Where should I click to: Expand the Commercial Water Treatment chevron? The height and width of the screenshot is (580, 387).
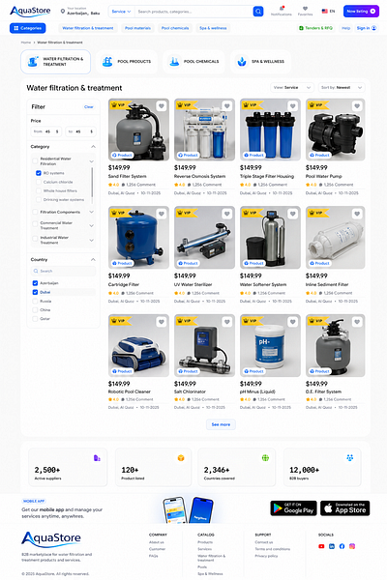[x=92, y=225]
